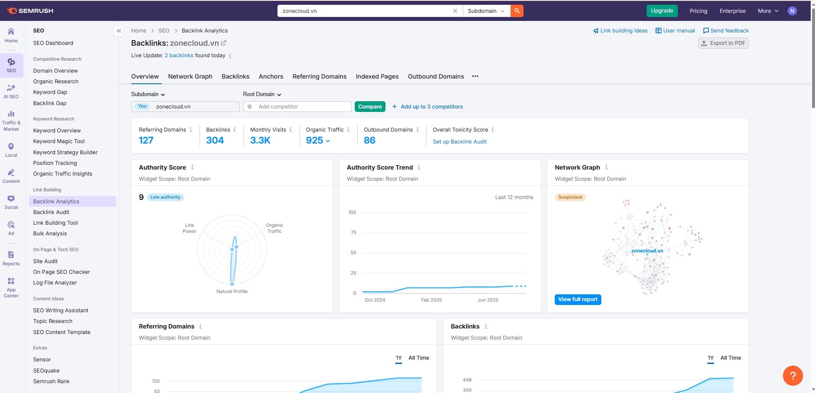Viewport: 815px width, 393px height.
Task: Switch to Network Graph tab
Action: [x=190, y=76]
